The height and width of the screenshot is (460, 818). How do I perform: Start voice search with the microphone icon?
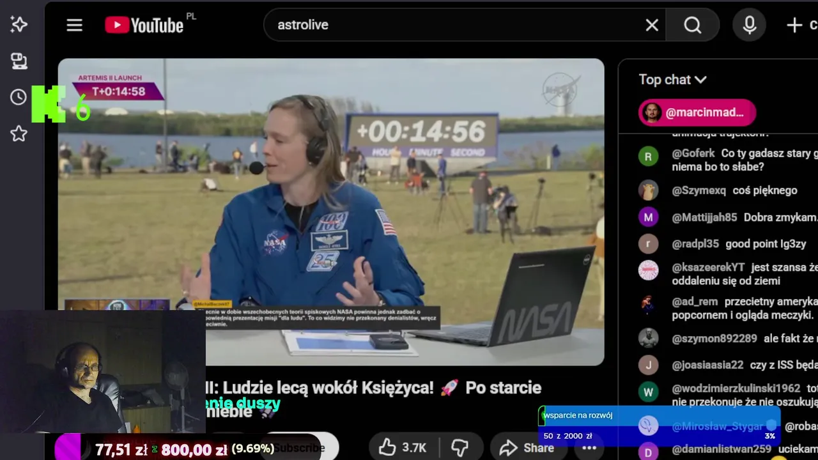(x=750, y=25)
